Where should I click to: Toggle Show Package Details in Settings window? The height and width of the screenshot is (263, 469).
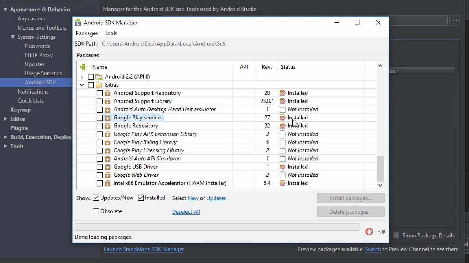(x=396, y=236)
